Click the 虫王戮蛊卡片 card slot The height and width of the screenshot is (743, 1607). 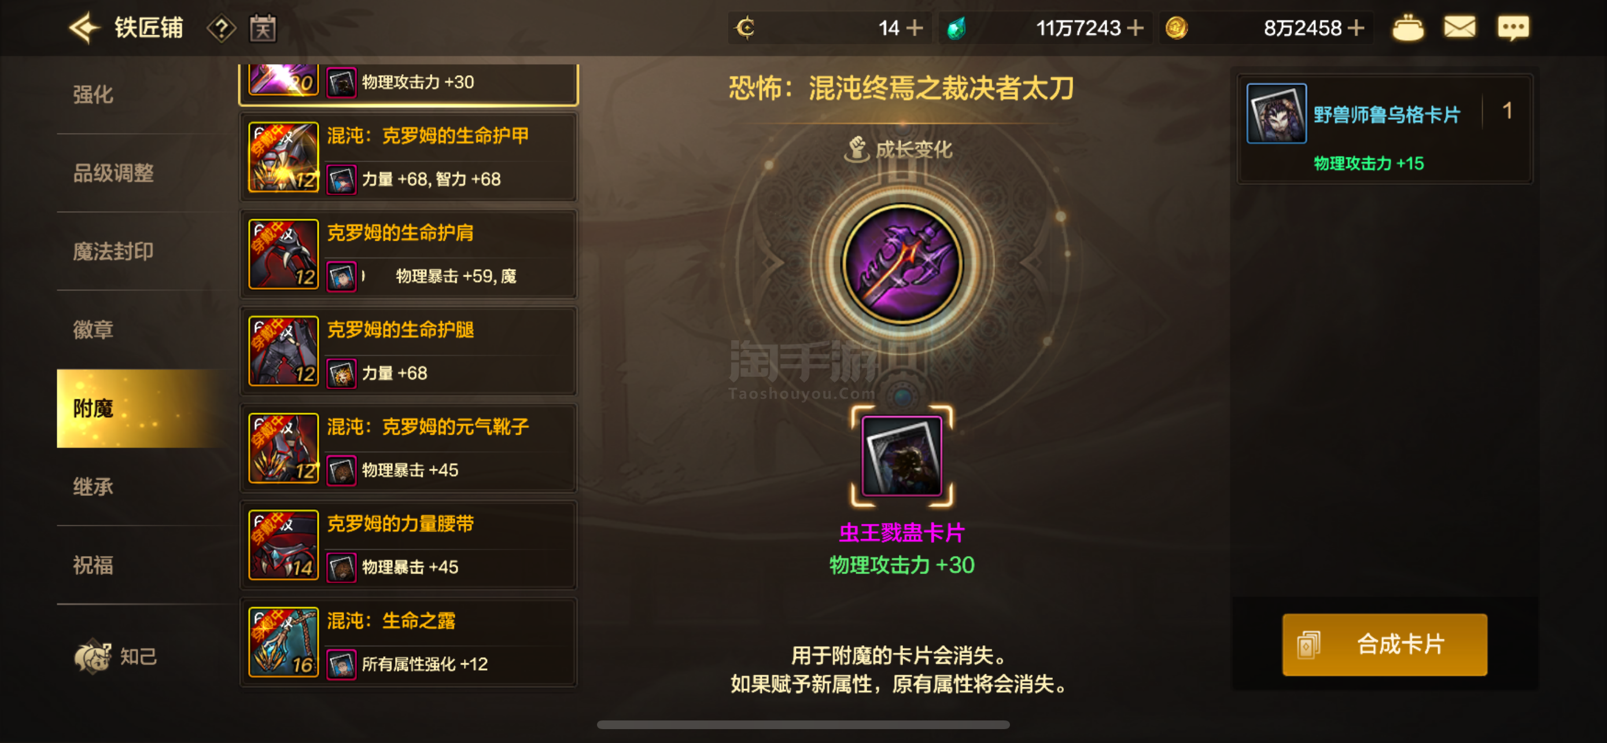click(901, 456)
